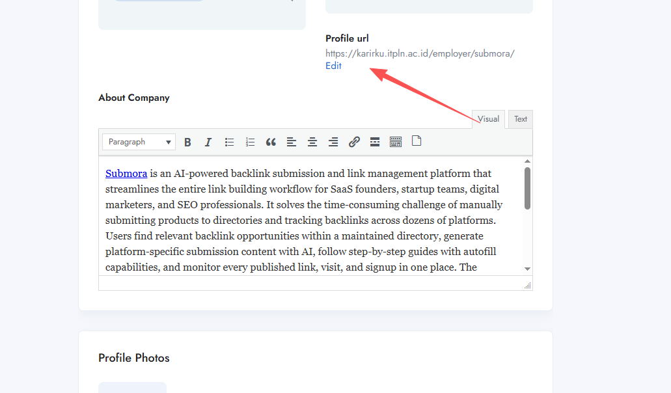
Task: Insert a bulleted list
Action: coord(229,142)
